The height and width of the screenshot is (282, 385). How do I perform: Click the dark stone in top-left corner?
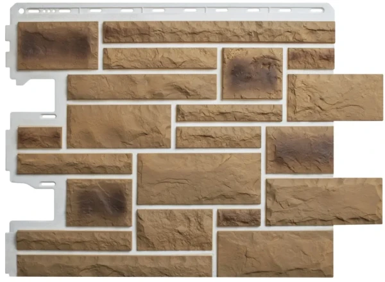pos(57,46)
